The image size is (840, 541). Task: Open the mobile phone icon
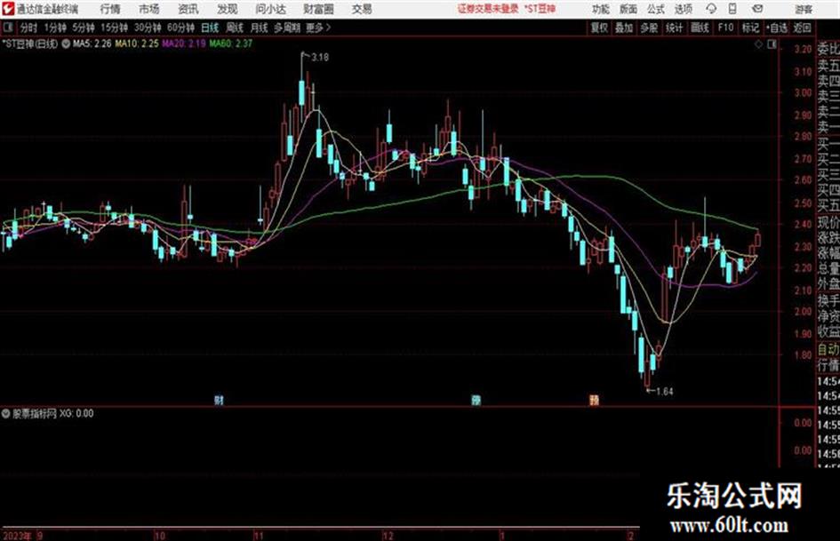coord(732,9)
